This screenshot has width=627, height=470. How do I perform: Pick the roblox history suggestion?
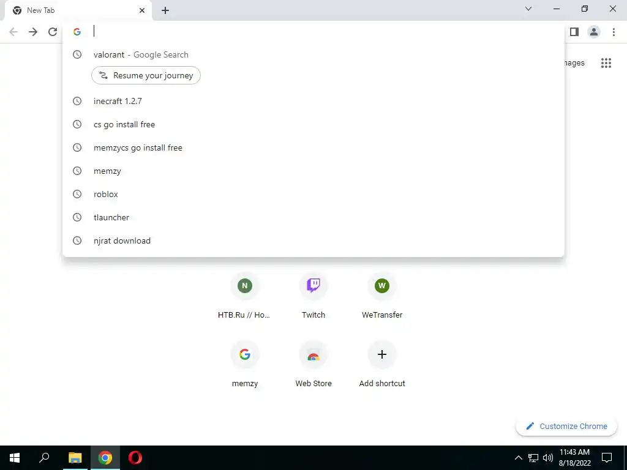313,194
